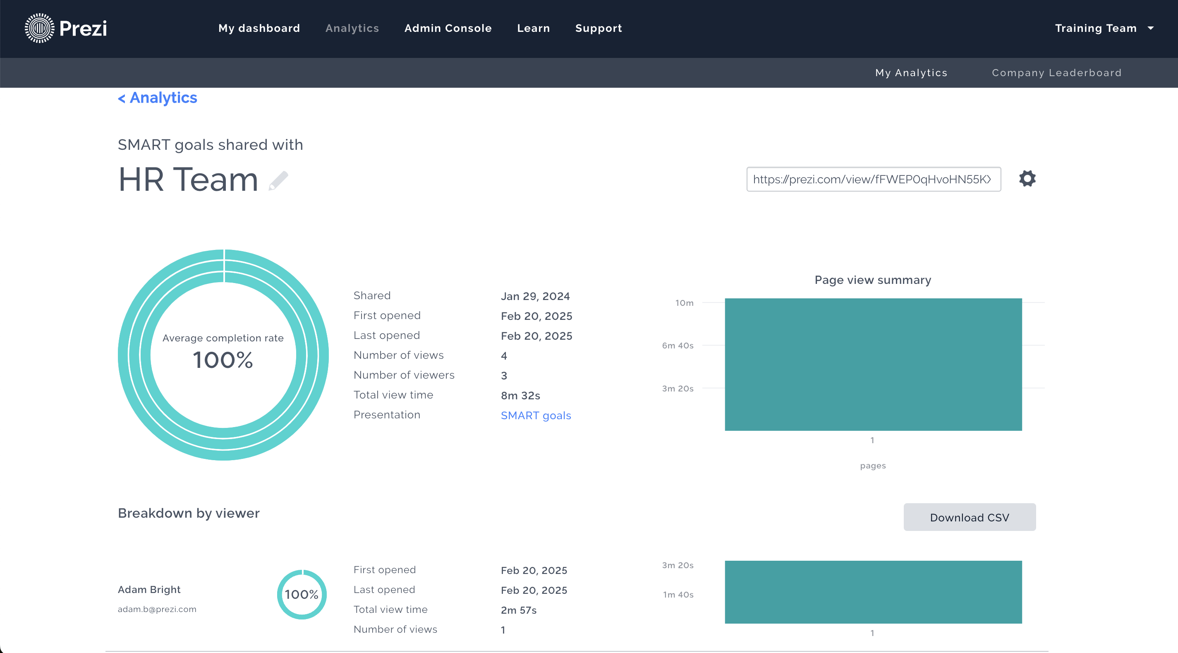1178x653 pixels.
Task: Click the Download CSV button
Action: click(969, 517)
